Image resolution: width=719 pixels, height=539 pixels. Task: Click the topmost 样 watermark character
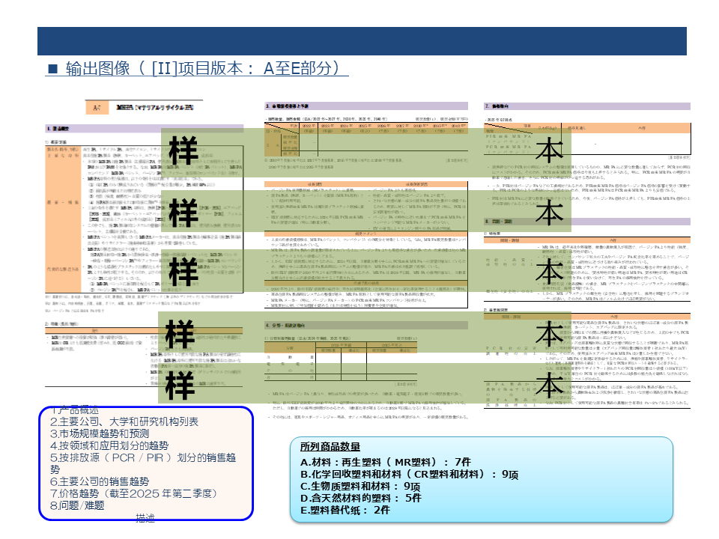183,150
